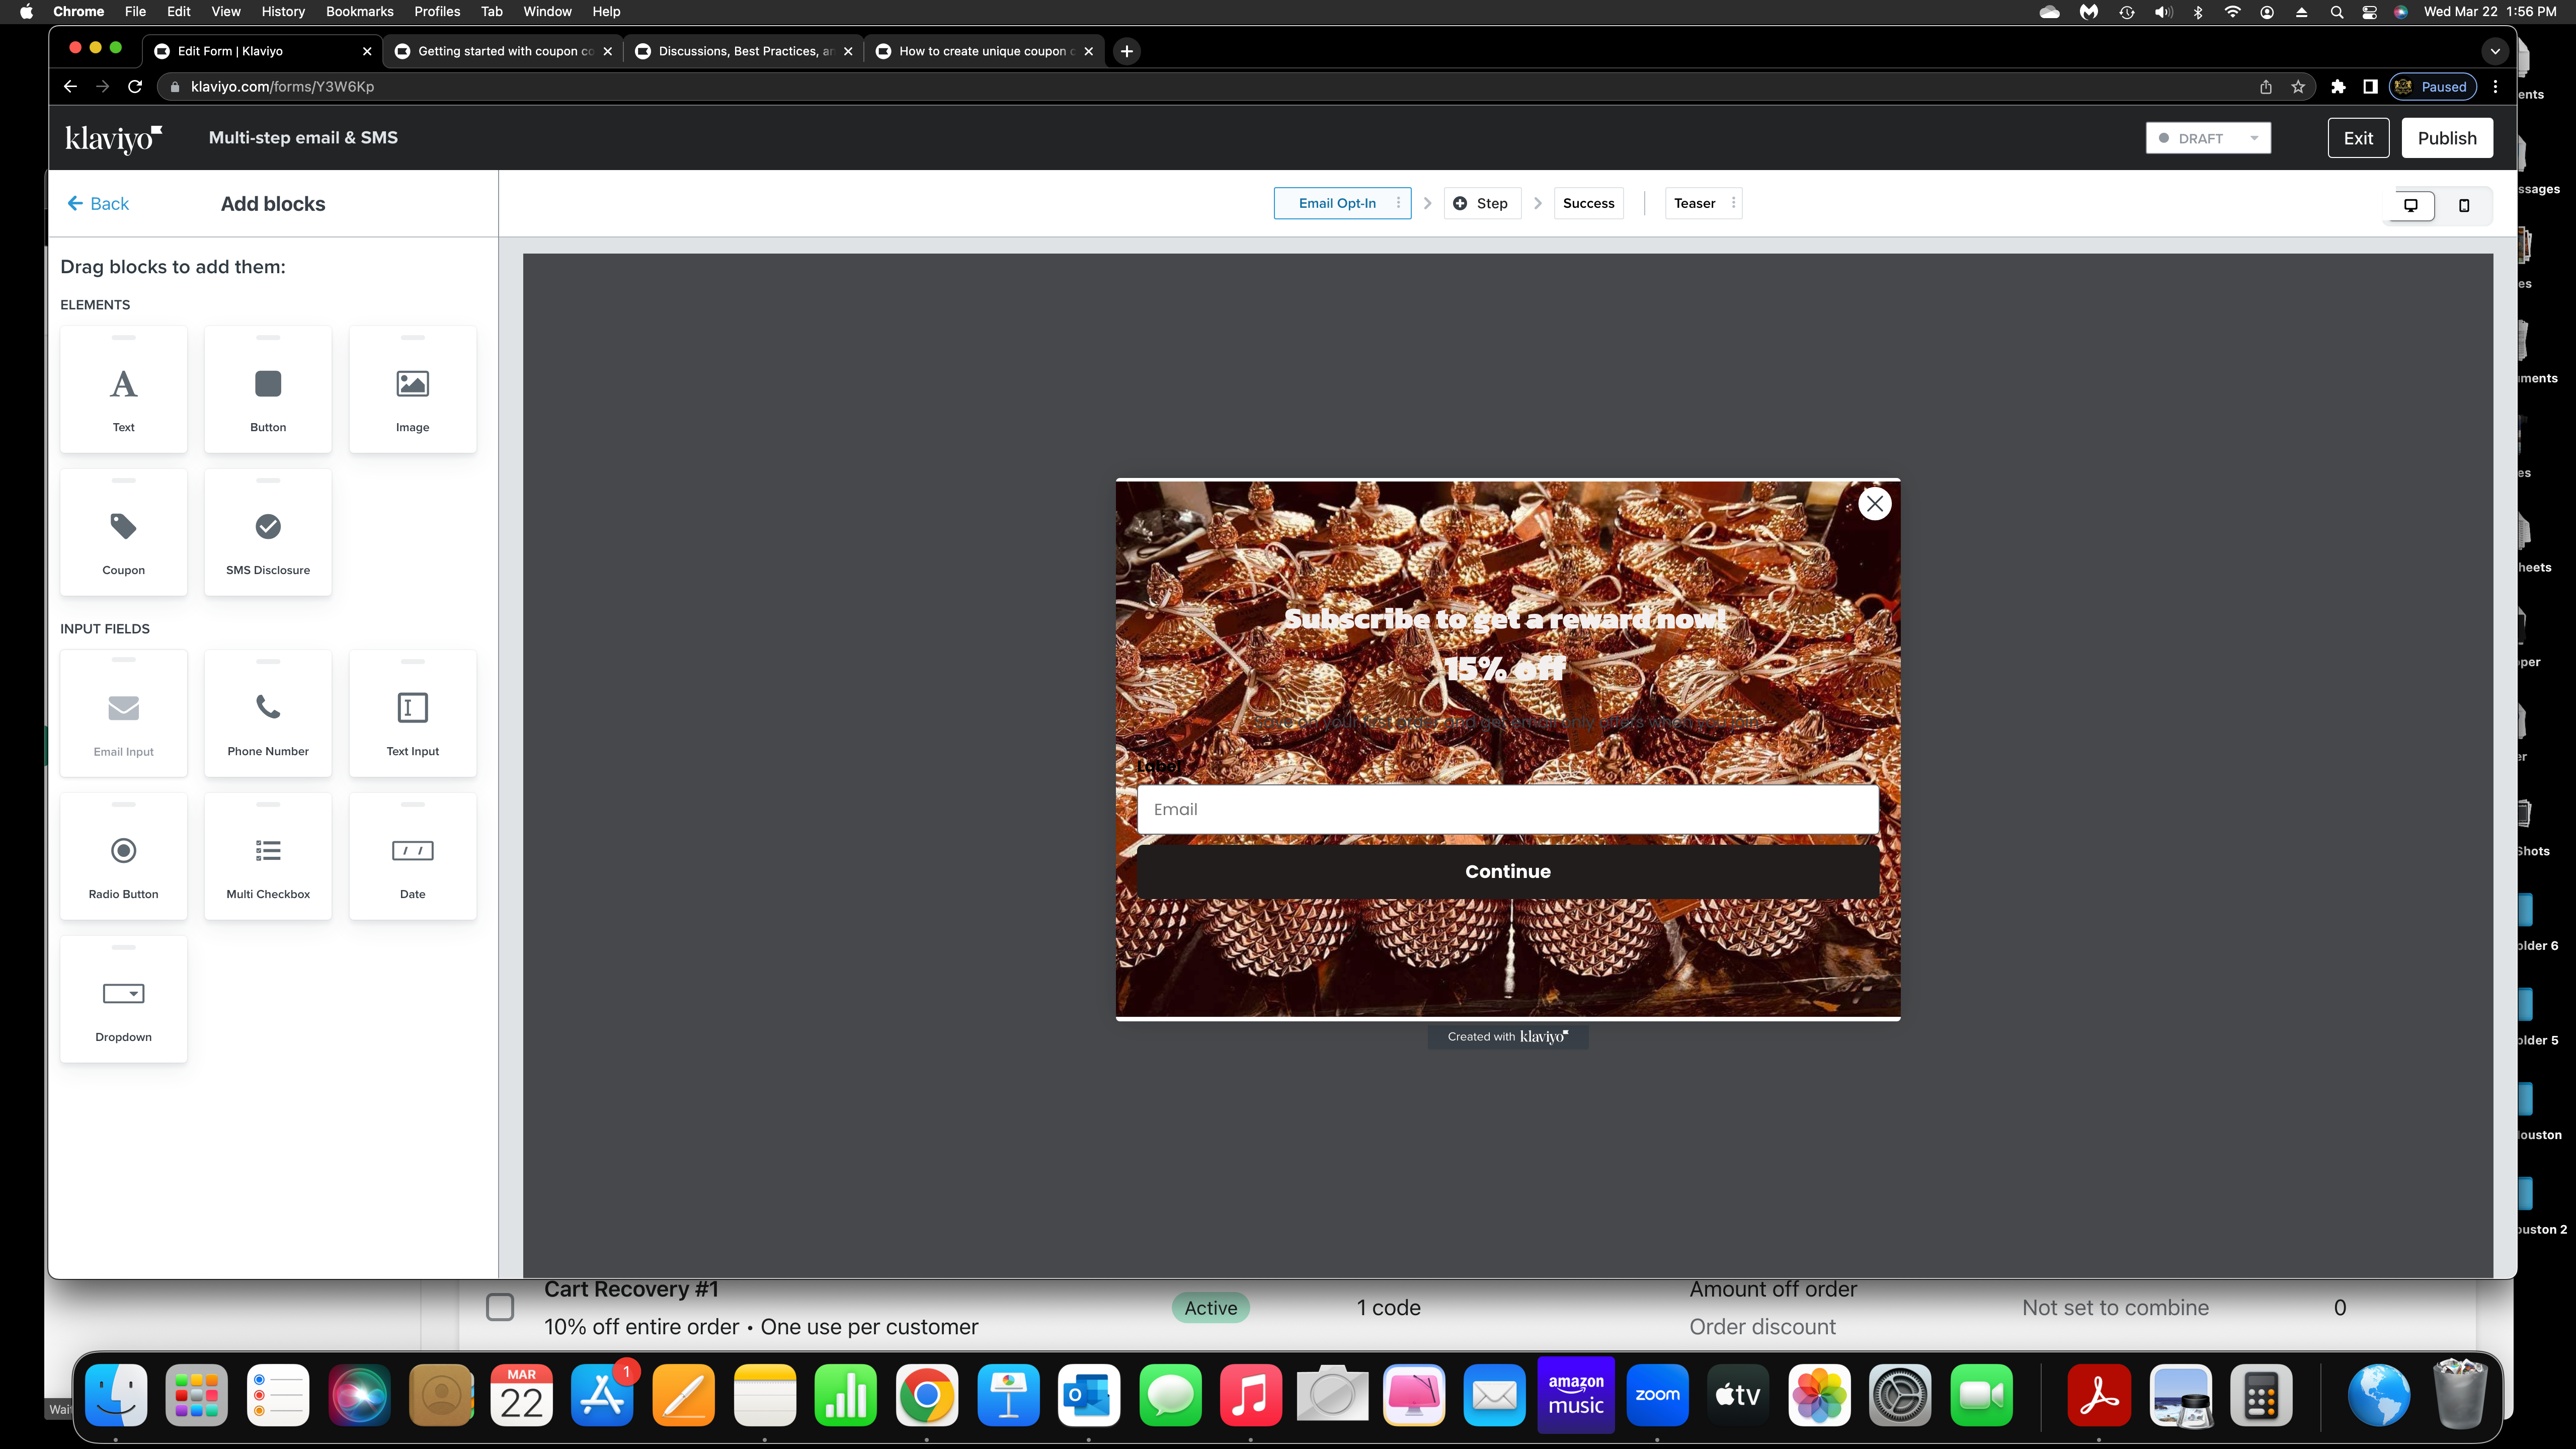
Task: Open the Teaser step
Action: pos(1694,203)
